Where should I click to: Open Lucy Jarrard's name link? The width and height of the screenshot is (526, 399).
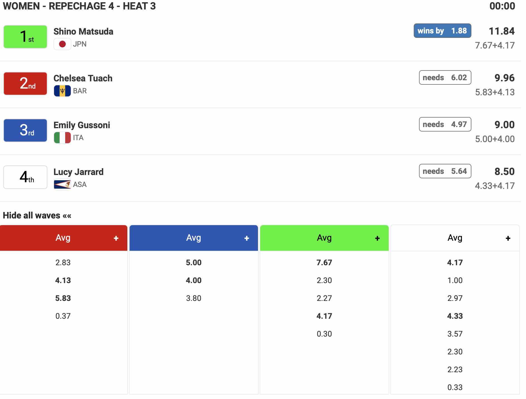pyautogui.click(x=78, y=172)
